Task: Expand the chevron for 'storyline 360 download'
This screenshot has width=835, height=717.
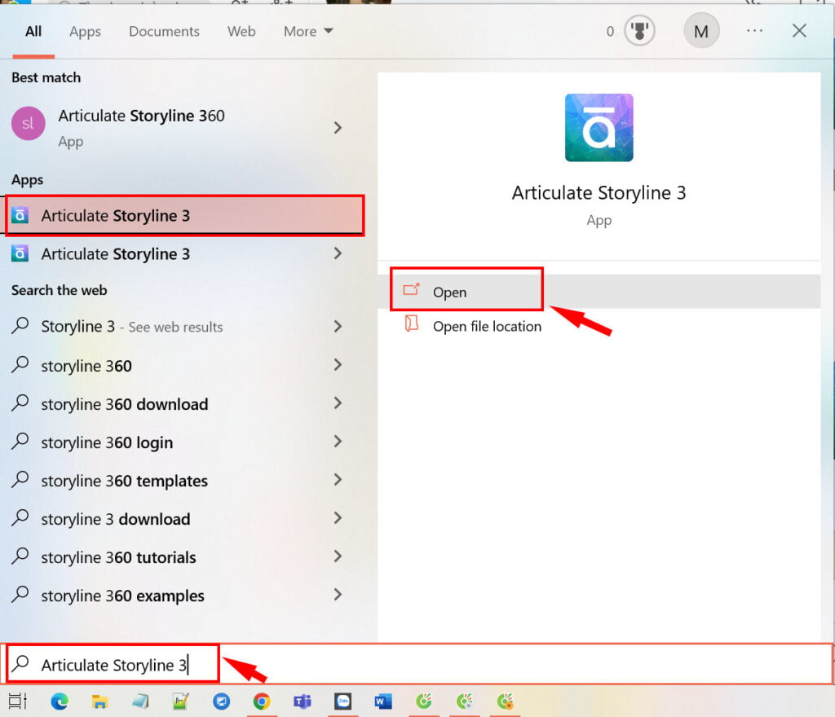Action: coord(338,403)
